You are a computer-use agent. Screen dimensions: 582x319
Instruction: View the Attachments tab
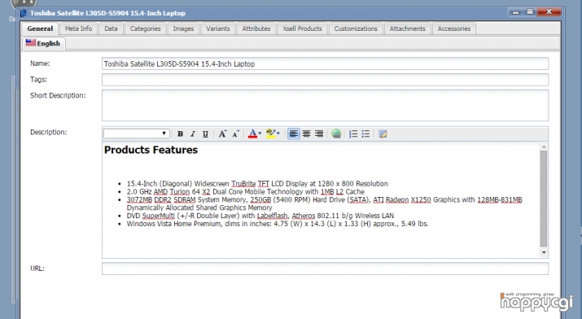407,28
